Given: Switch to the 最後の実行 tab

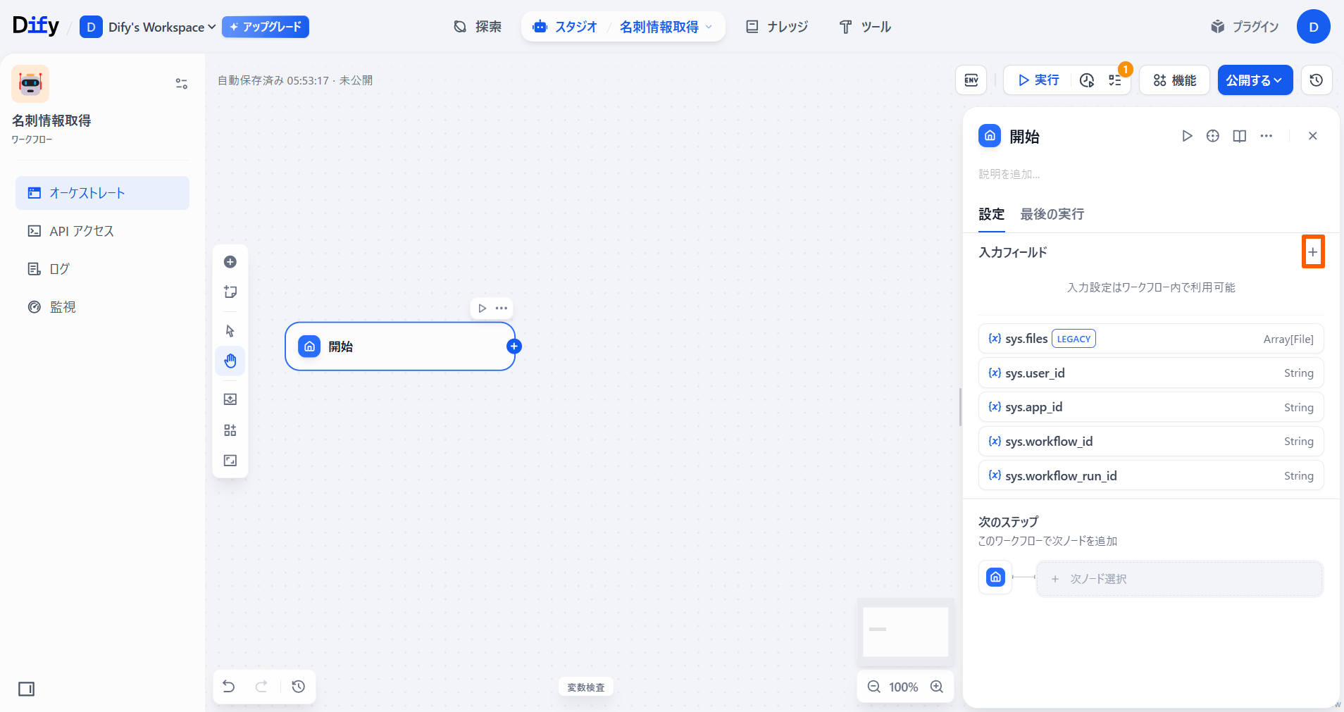Looking at the screenshot, I should coord(1052,214).
